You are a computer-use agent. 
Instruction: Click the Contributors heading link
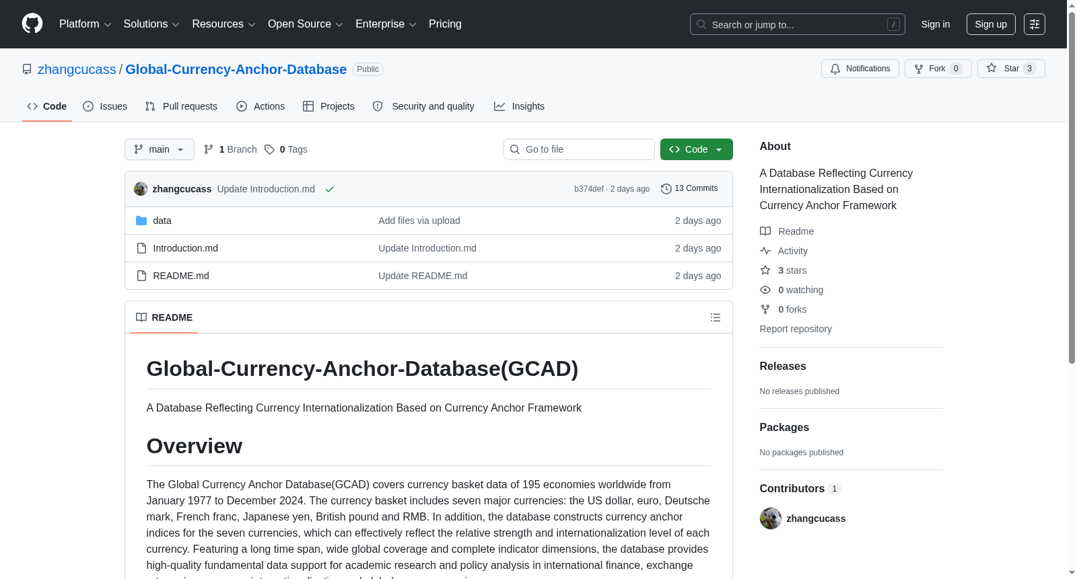[800, 489]
